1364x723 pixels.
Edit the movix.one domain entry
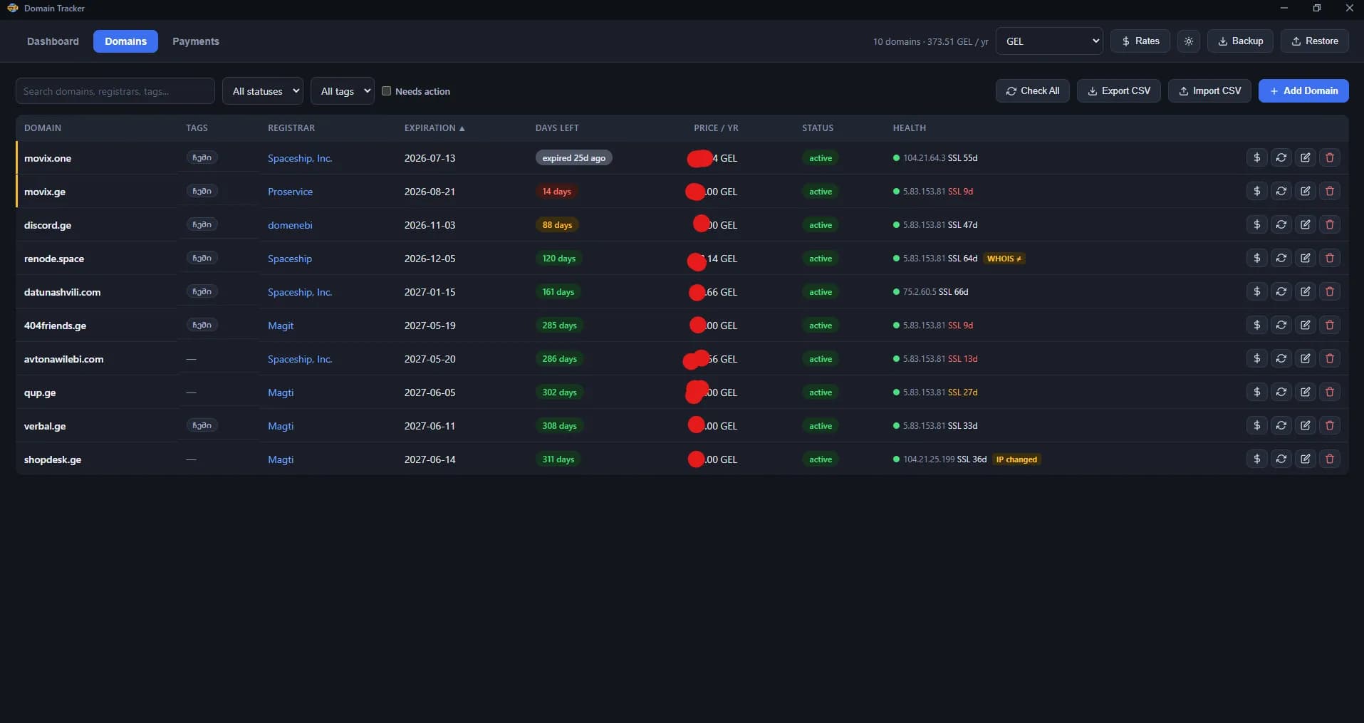pyautogui.click(x=1306, y=157)
